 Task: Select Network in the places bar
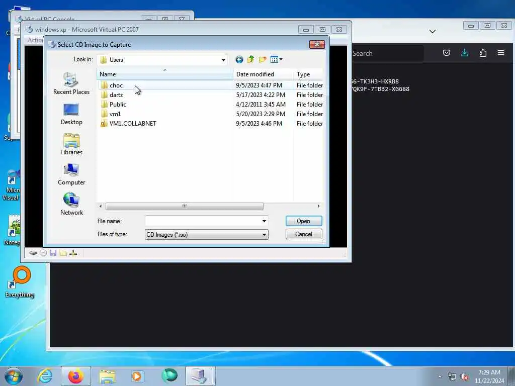coord(71,205)
